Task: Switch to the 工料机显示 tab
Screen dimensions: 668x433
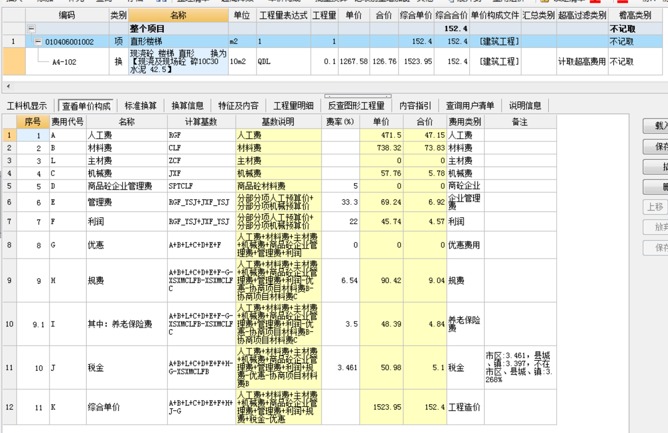Action: pyautogui.click(x=27, y=106)
